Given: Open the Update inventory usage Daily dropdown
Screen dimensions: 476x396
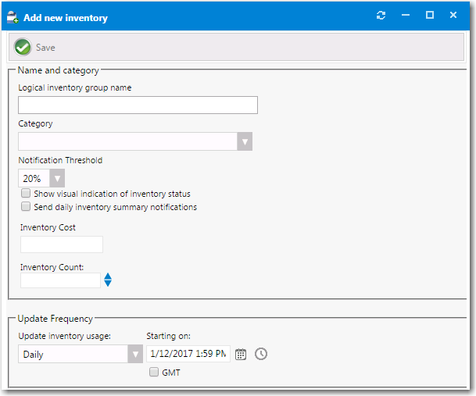Looking at the screenshot, I should tap(134, 355).
